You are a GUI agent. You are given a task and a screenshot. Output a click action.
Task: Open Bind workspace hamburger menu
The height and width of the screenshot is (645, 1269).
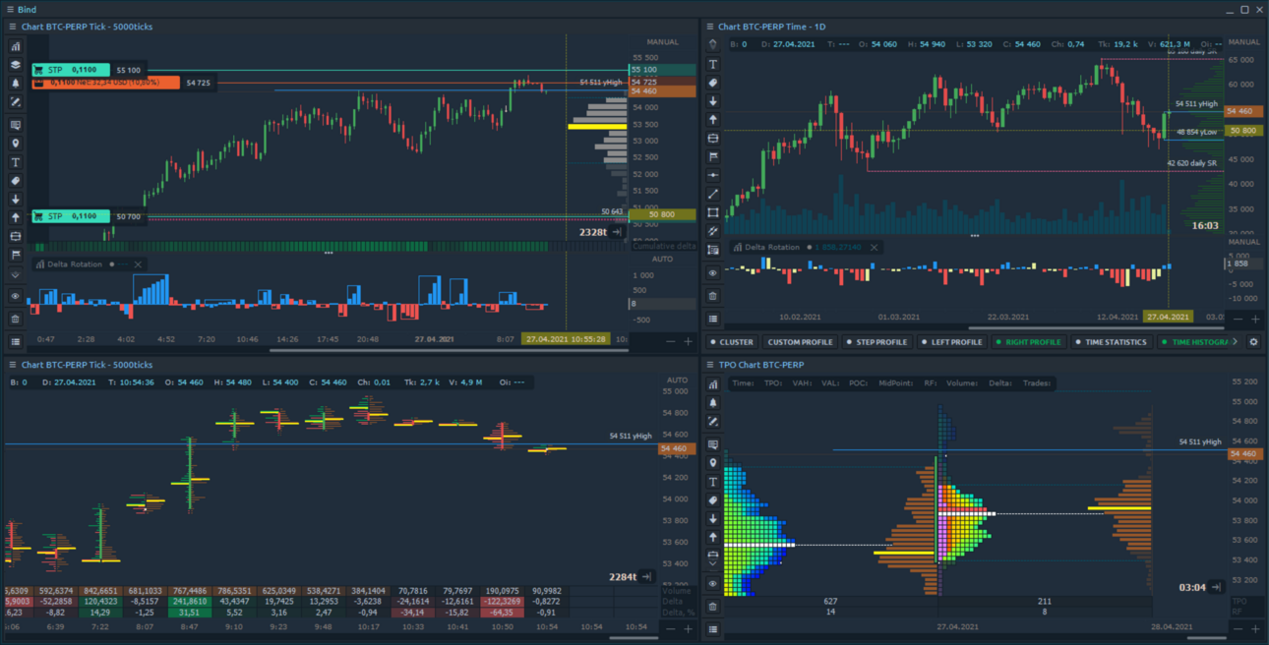point(9,9)
